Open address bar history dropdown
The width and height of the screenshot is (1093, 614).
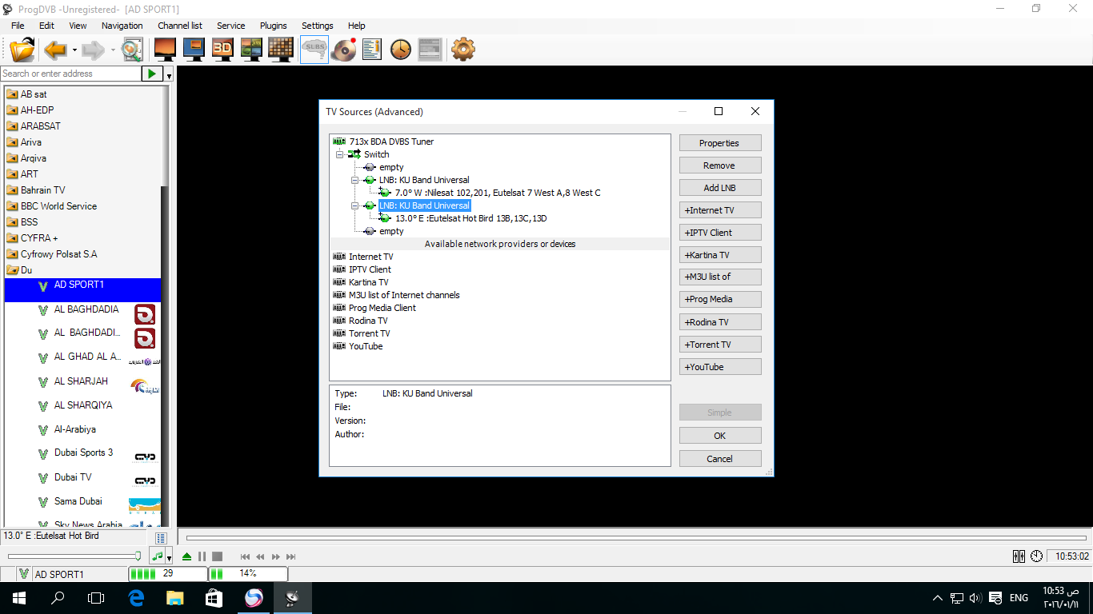[169, 74]
